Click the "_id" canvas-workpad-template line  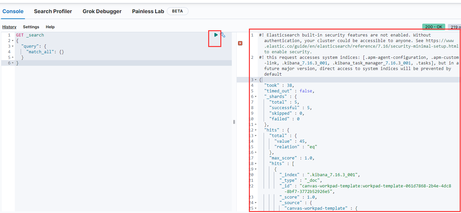click(x=365, y=189)
